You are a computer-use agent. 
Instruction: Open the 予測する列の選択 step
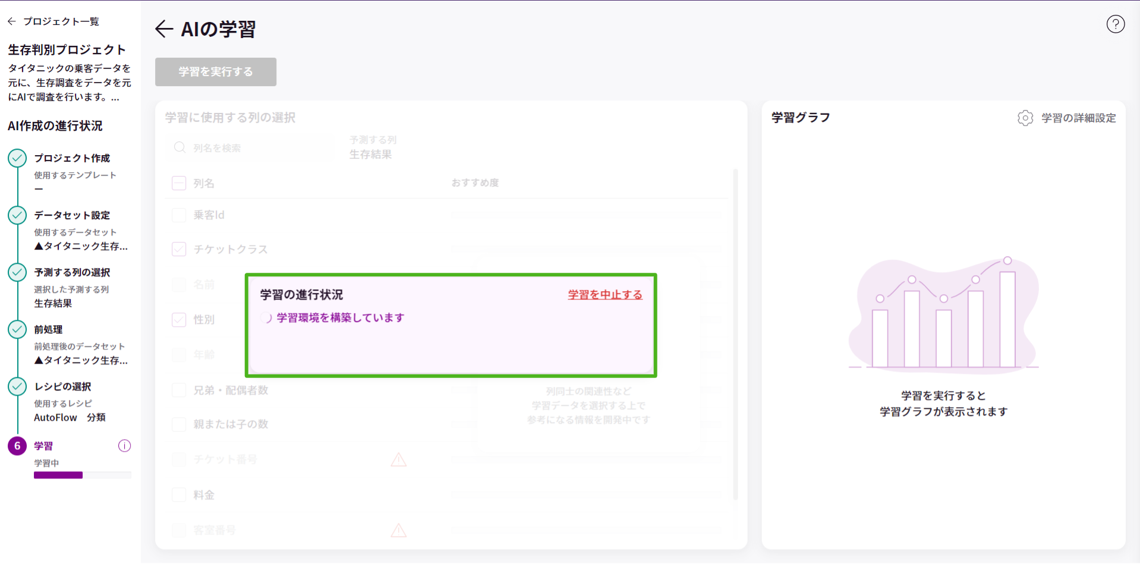tap(72, 272)
